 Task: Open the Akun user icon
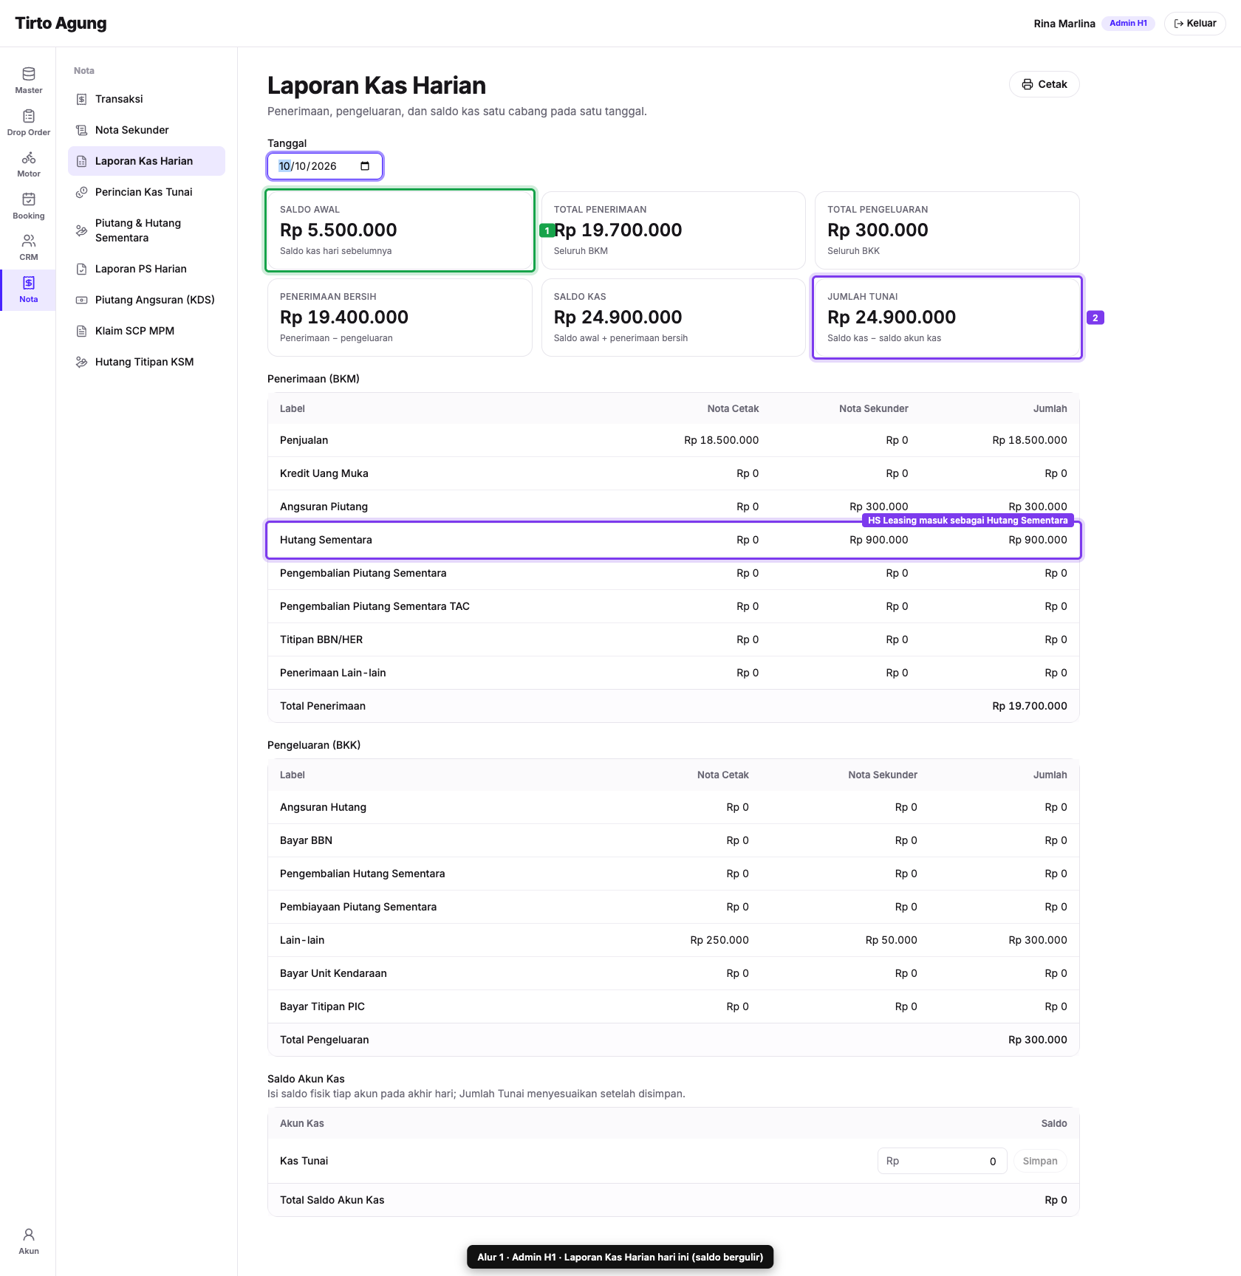[x=29, y=1235]
